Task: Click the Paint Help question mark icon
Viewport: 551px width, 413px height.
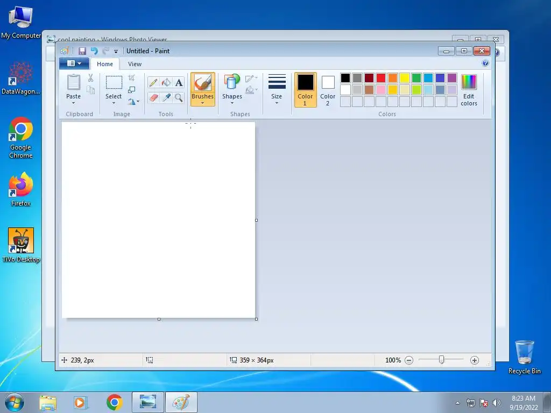Action: point(485,63)
